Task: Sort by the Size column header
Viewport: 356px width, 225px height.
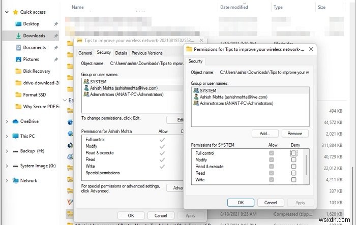Action: tap(321, 7)
